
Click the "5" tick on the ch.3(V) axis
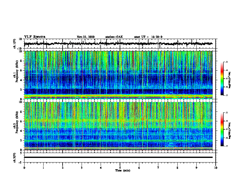tap(21, 153)
